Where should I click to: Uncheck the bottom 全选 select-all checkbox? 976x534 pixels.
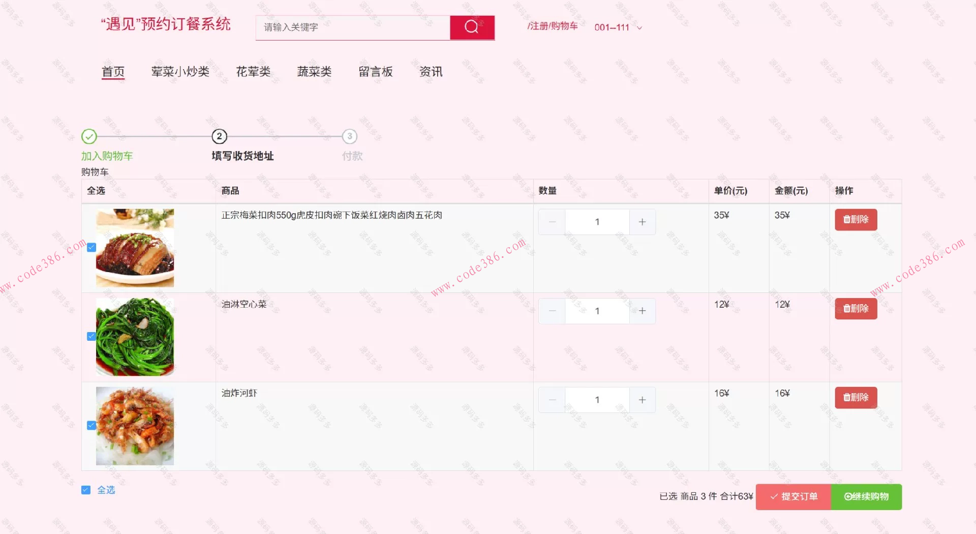(86, 490)
